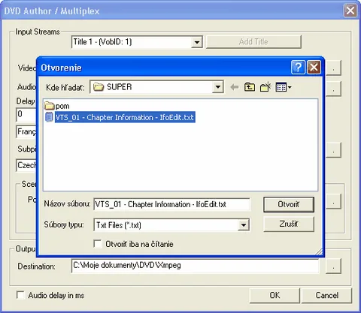Click the Otvoriť button

click(x=289, y=204)
